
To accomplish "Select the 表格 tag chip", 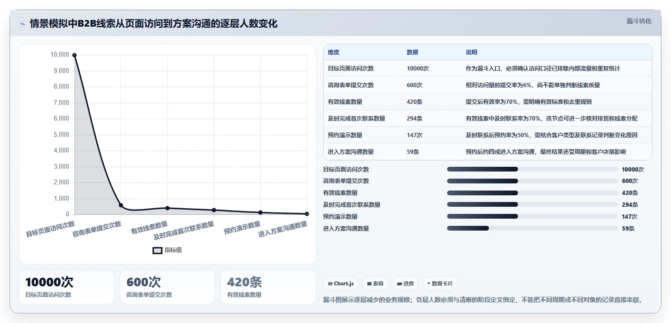I will click(376, 283).
